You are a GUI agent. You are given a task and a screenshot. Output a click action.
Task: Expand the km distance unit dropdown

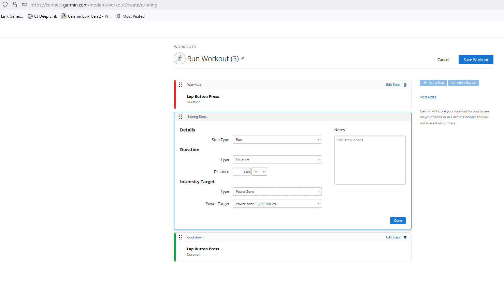259,172
